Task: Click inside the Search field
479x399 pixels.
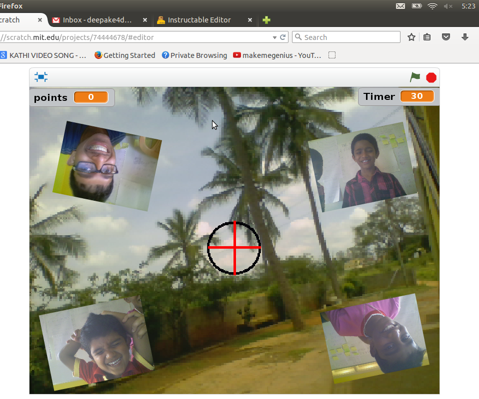Action: coord(346,37)
